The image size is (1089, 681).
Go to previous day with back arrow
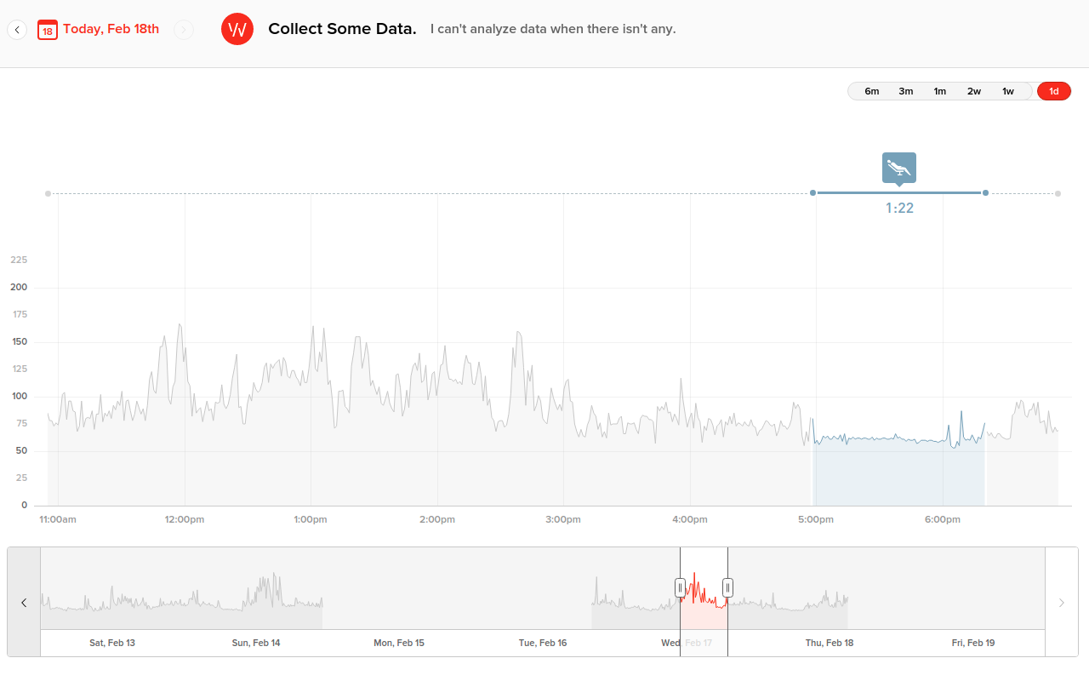pos(17,30)
